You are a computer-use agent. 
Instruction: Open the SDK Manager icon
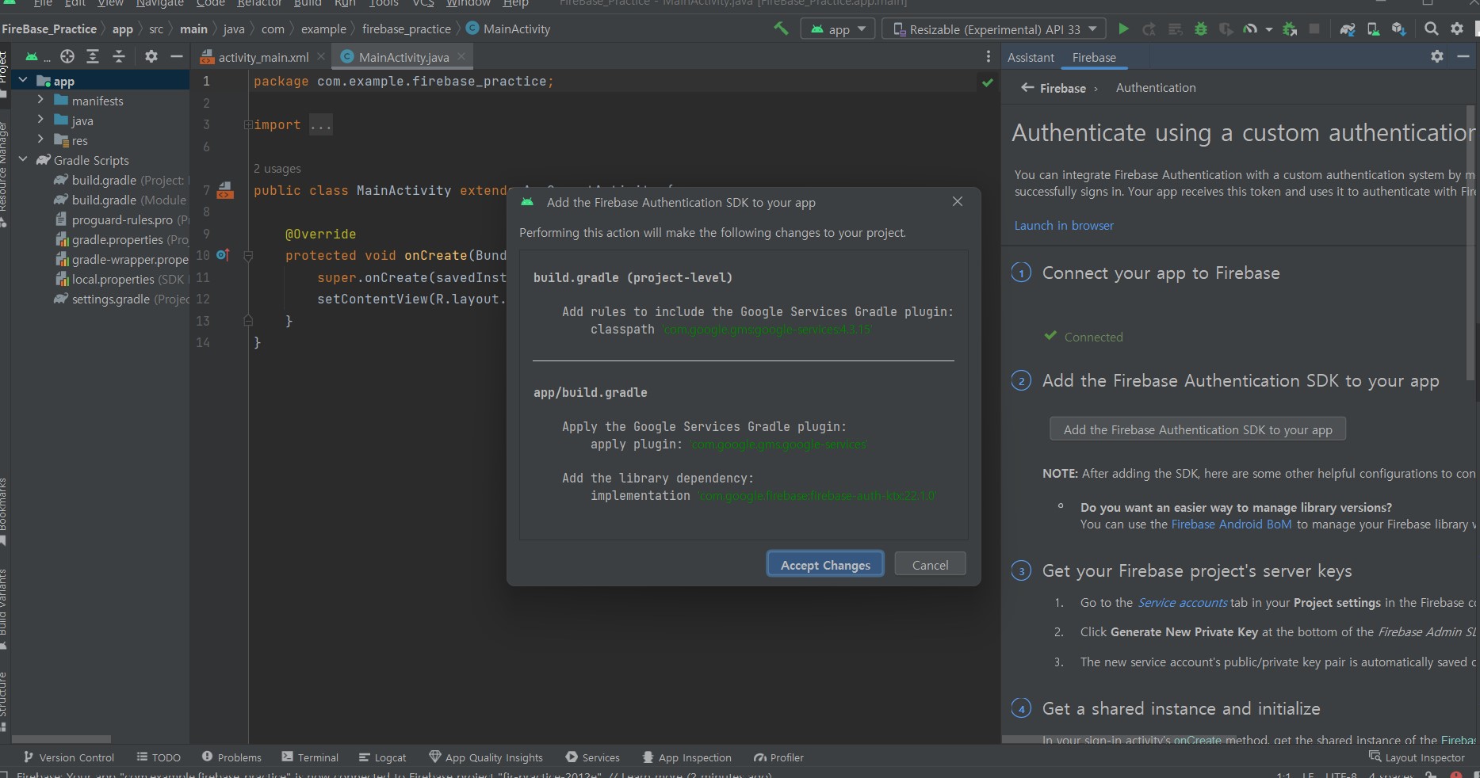click(1398, 29)
